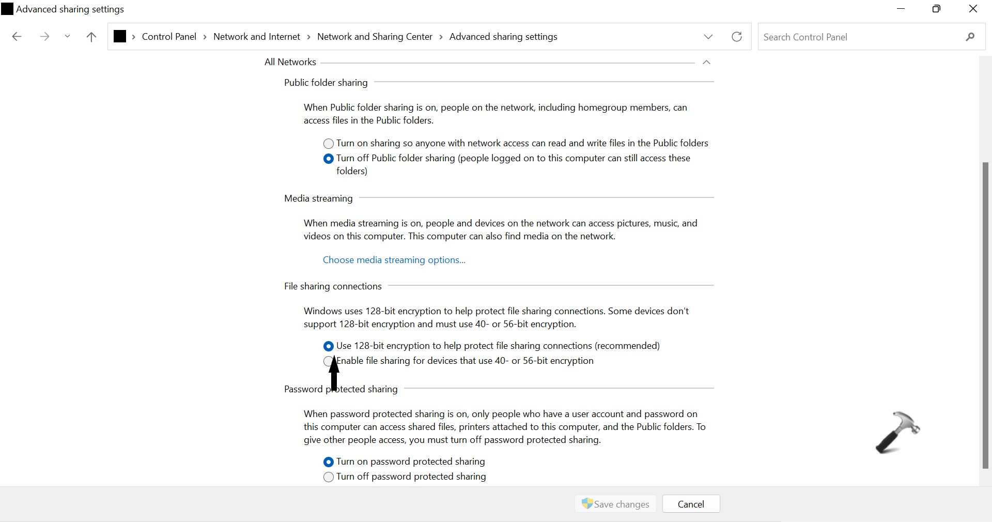The height and width of the screenshot is (522, 992).
Task: Open Choose media streaming options link
Action: pos(394,260)
